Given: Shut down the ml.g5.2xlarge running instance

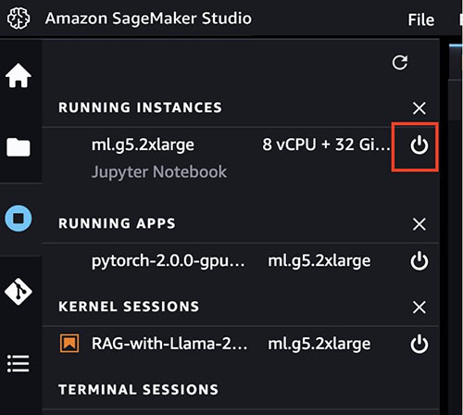Looking at the screenshot, I should [x=419, y=145].
